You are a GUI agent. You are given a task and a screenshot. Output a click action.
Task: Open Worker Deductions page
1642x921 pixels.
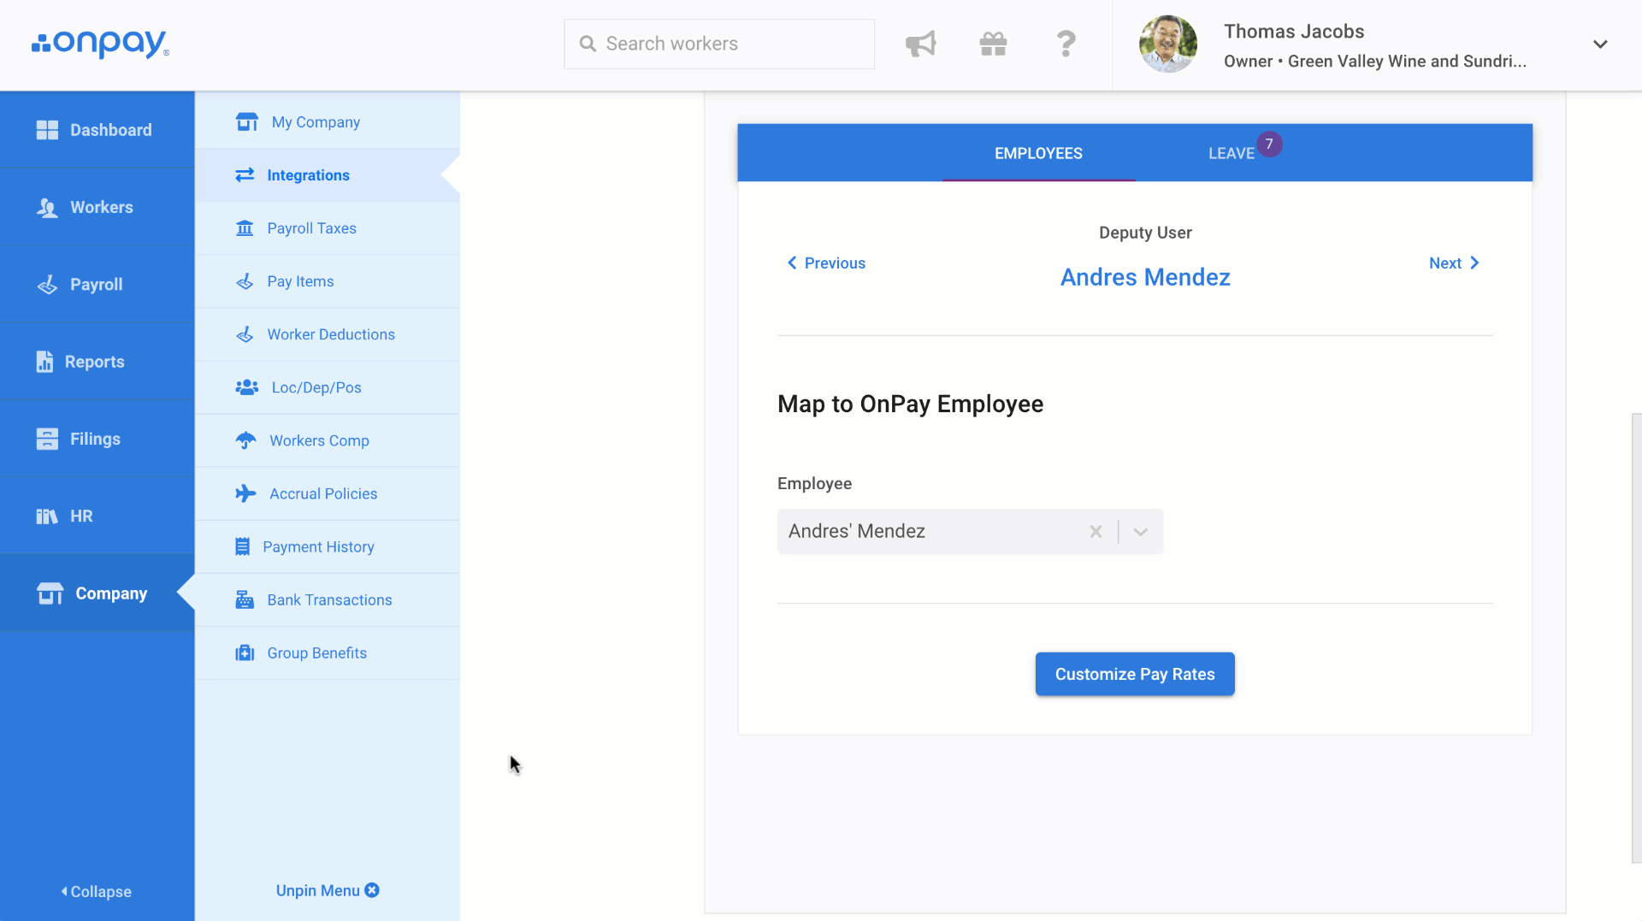tap(328, 334)
